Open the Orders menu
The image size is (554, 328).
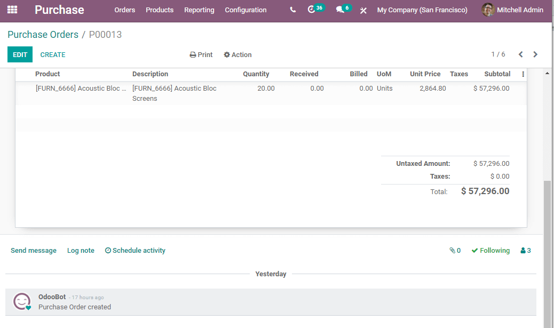125,10
